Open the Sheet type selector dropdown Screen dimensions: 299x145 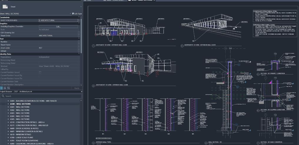click(81, 7)
